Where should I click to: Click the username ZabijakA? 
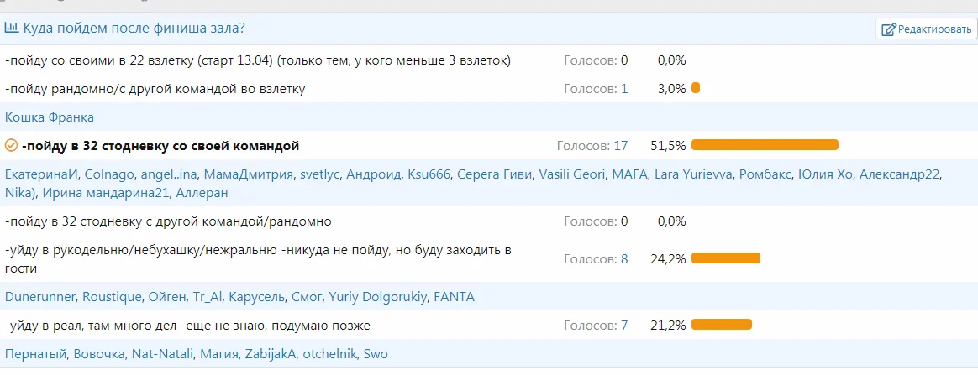(x=270, y=354)
